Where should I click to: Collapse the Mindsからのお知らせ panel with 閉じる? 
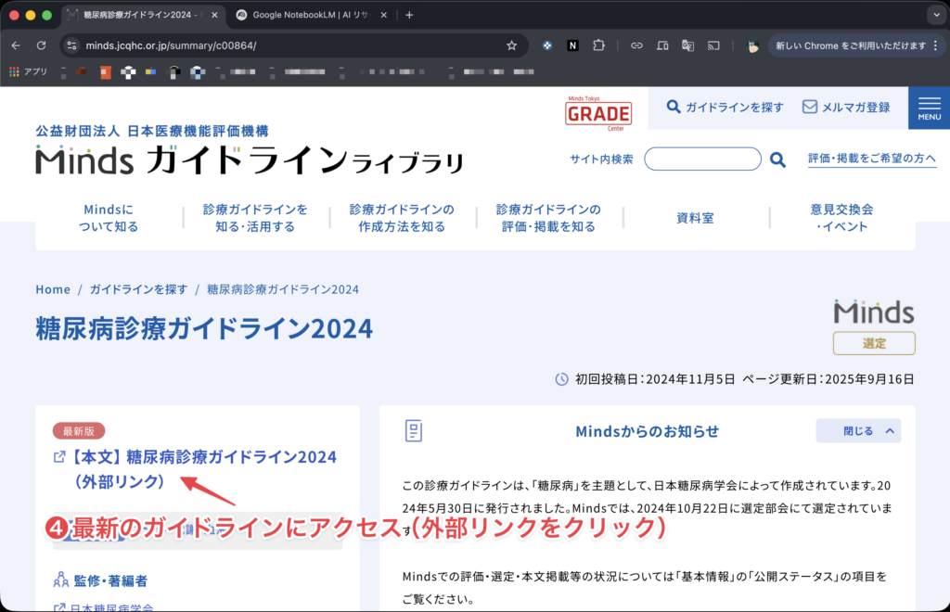pyautogui.click(x=857, y=431)
